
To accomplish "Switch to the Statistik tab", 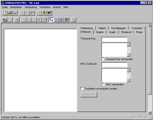I will 100,32.
